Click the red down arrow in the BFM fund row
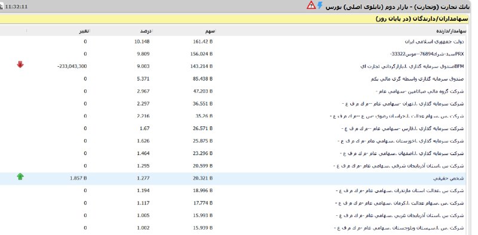Viewport: 478px width, 235px height. click(20, 64)
